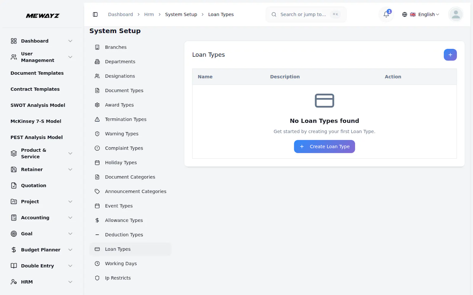The width and height of the screenshot is (473, 295).
Task: Click the Warning Types shield icon
Action: tap(97, 134)
